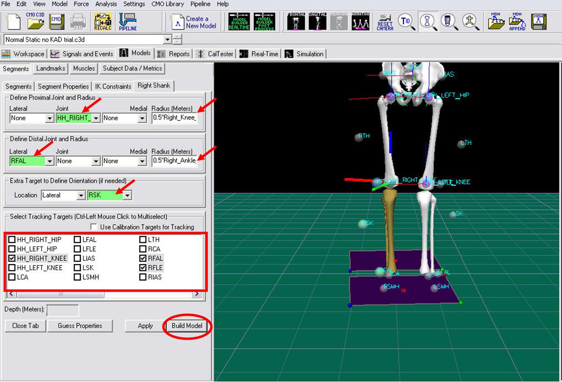This screenshot has width=562, height=382.
Task: Toggle the target ID magnifier icon
Action: [406, 22]
